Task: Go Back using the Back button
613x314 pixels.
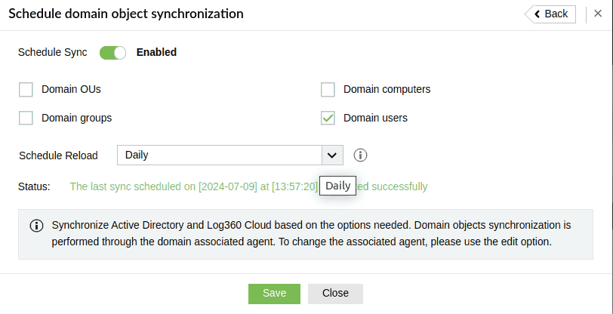Action: coord(550,14)
